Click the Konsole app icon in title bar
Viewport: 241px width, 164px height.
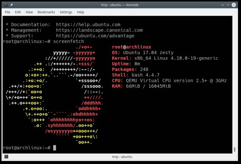pyautogui.click(x=6, y=5)
